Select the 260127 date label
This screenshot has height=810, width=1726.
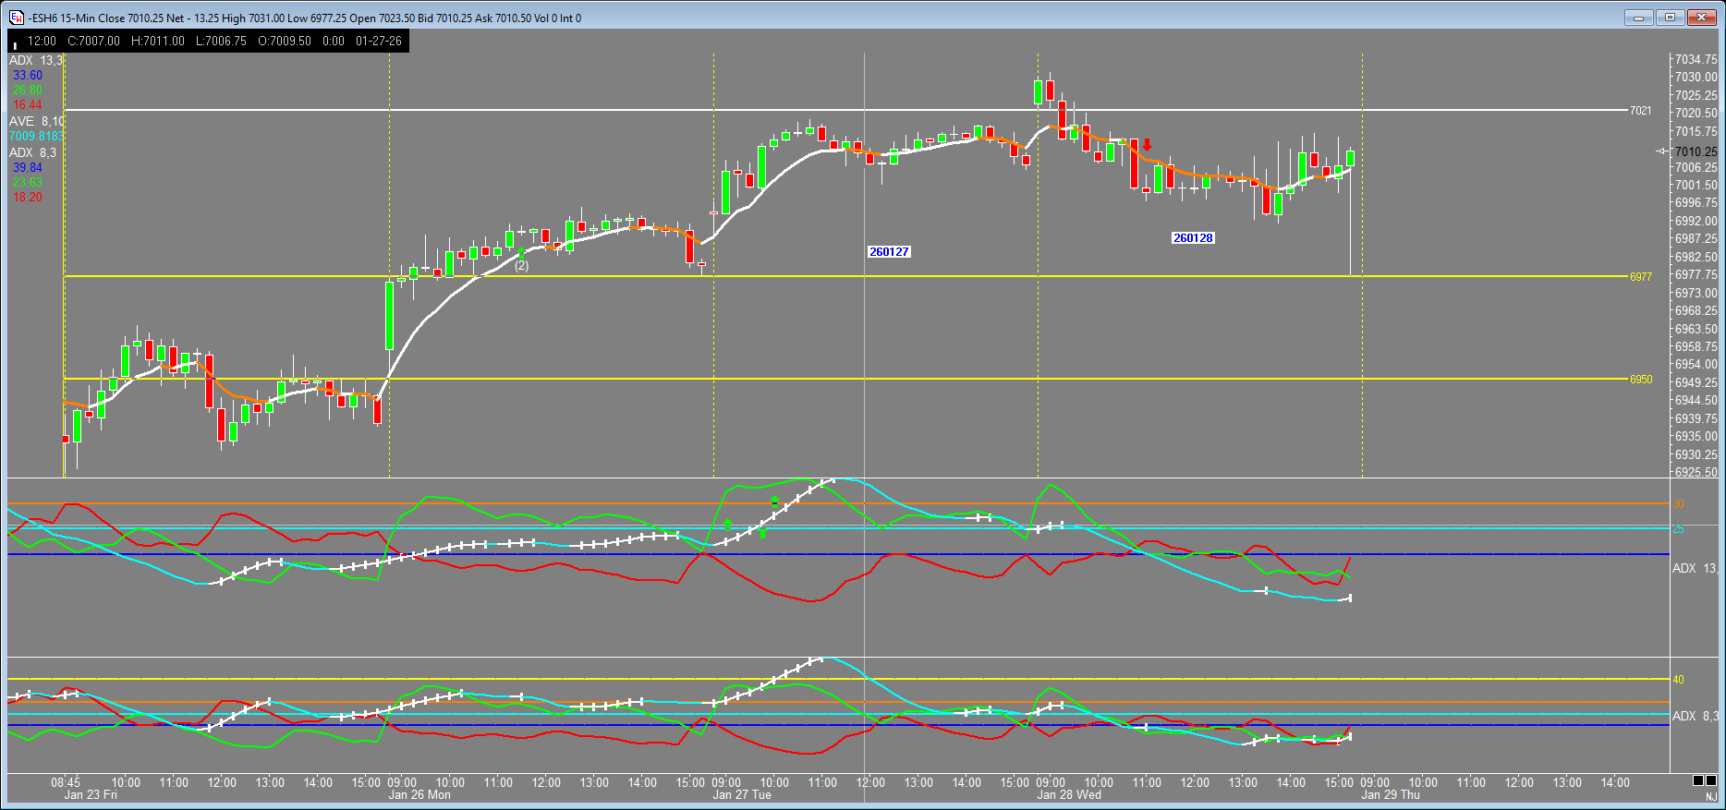889,252
